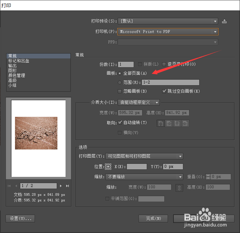
Task: Select landscape right orientation icon
Action: (185, 123)
